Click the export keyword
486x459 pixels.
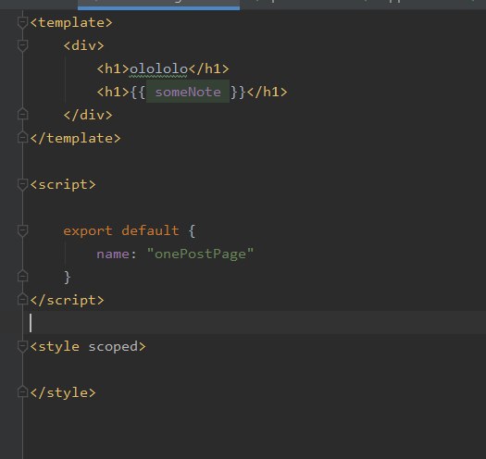click(88, 231)
